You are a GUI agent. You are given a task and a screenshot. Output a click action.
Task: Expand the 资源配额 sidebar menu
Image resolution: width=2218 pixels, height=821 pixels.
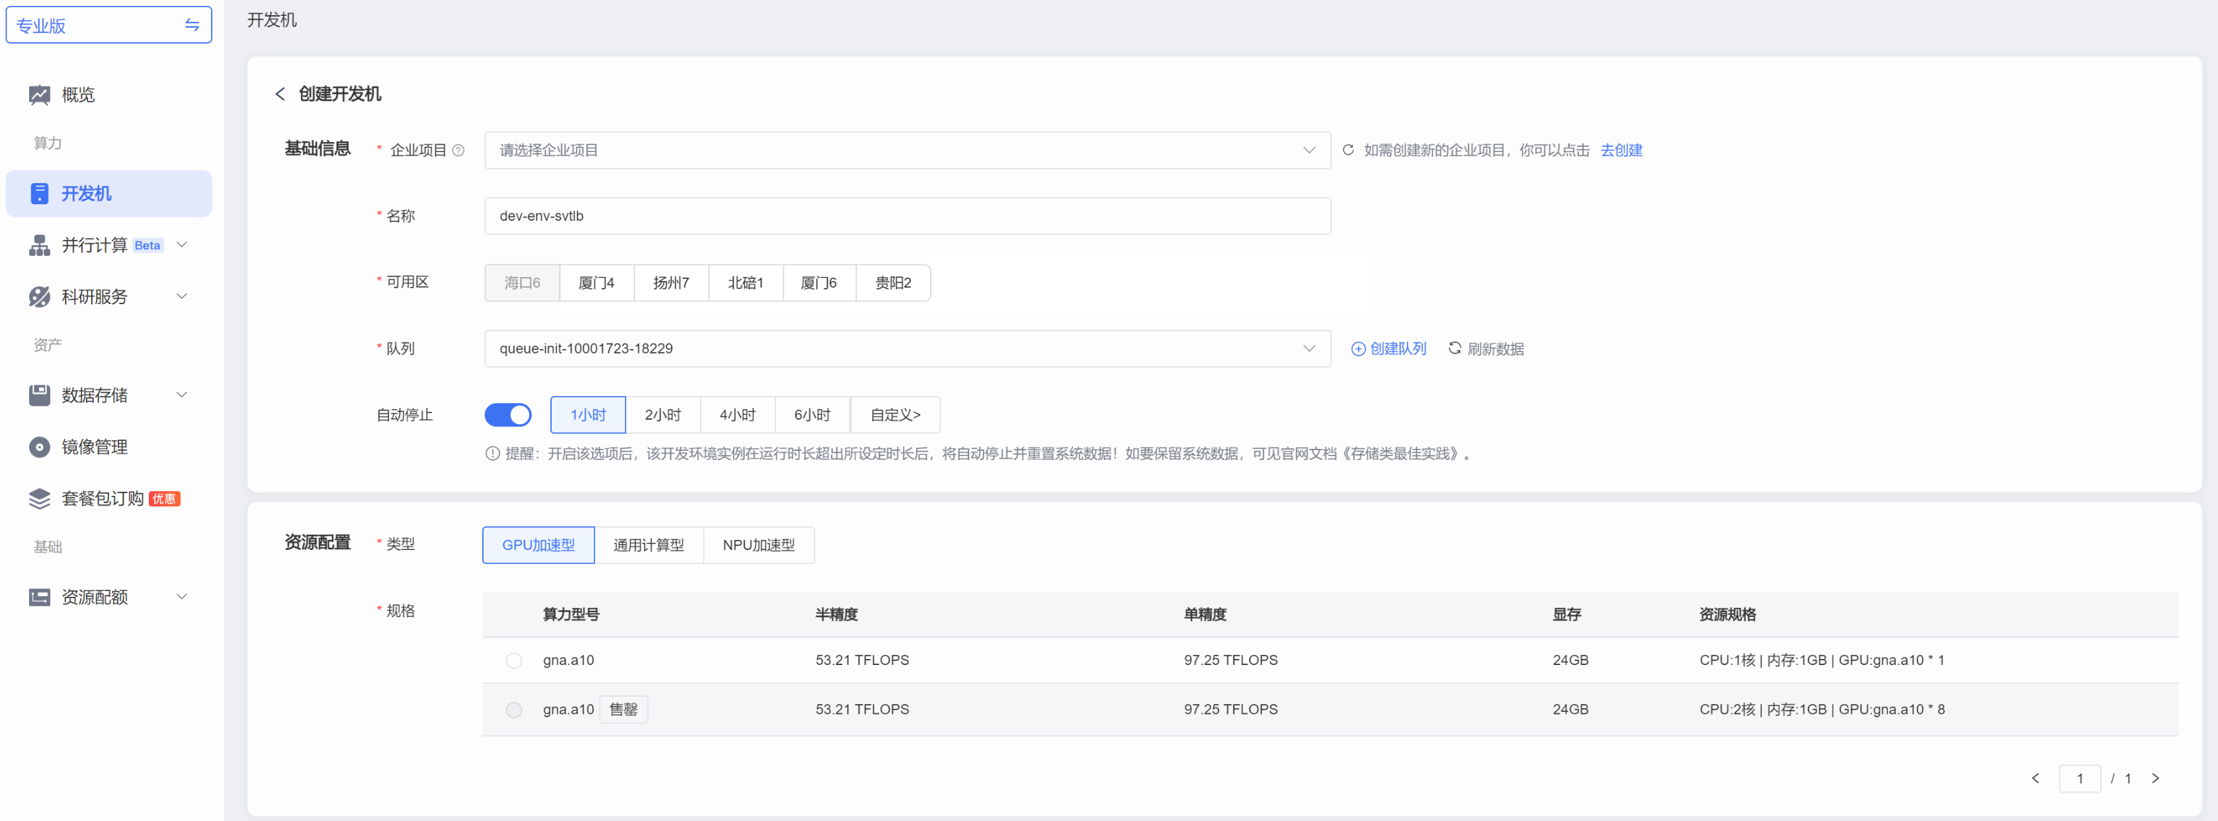tap(182, 596)
